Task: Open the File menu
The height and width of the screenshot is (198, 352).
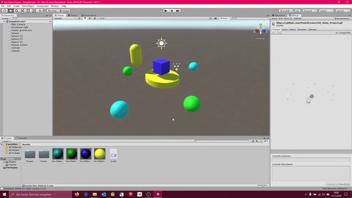Action: point(3,6)
